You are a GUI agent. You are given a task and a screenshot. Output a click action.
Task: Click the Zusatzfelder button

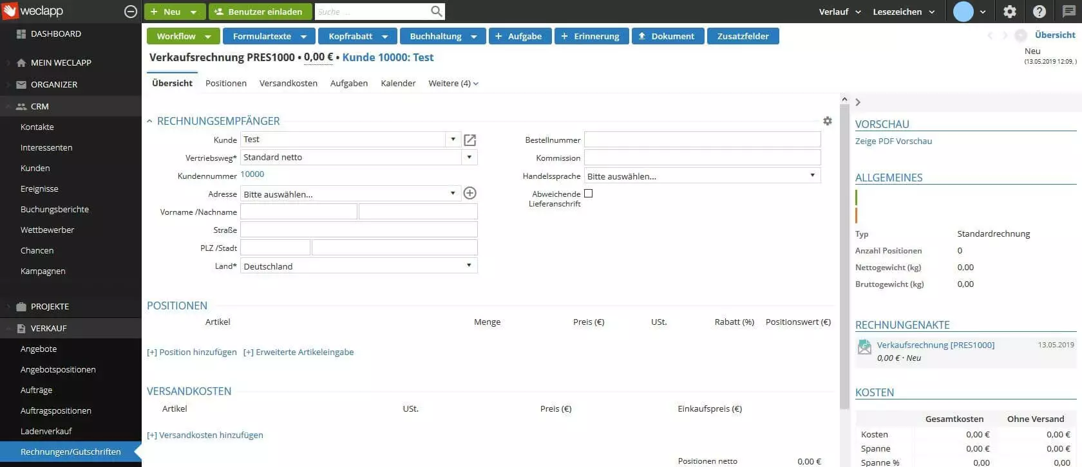click(743, 36)
